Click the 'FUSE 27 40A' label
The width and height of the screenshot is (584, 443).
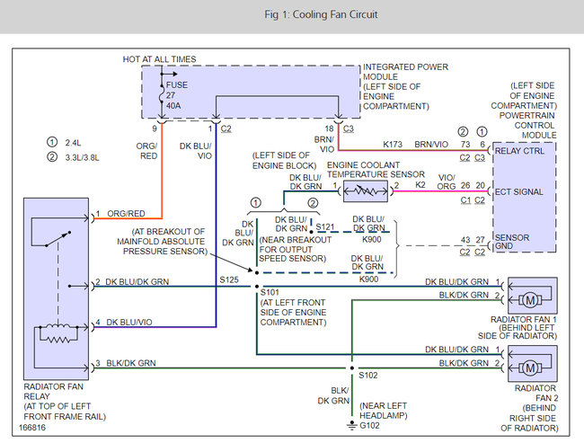tap(176, 95)
